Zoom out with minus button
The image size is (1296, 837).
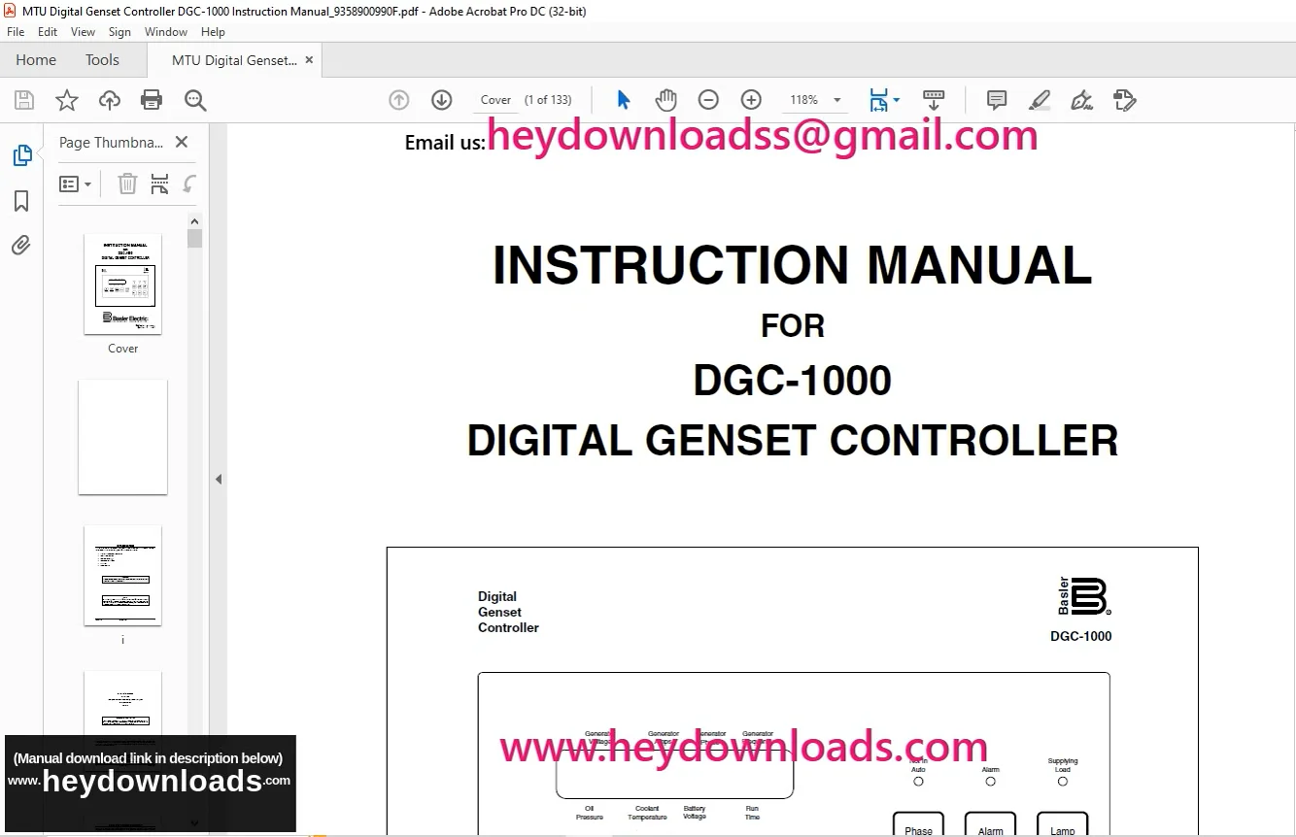click(708, 100)
